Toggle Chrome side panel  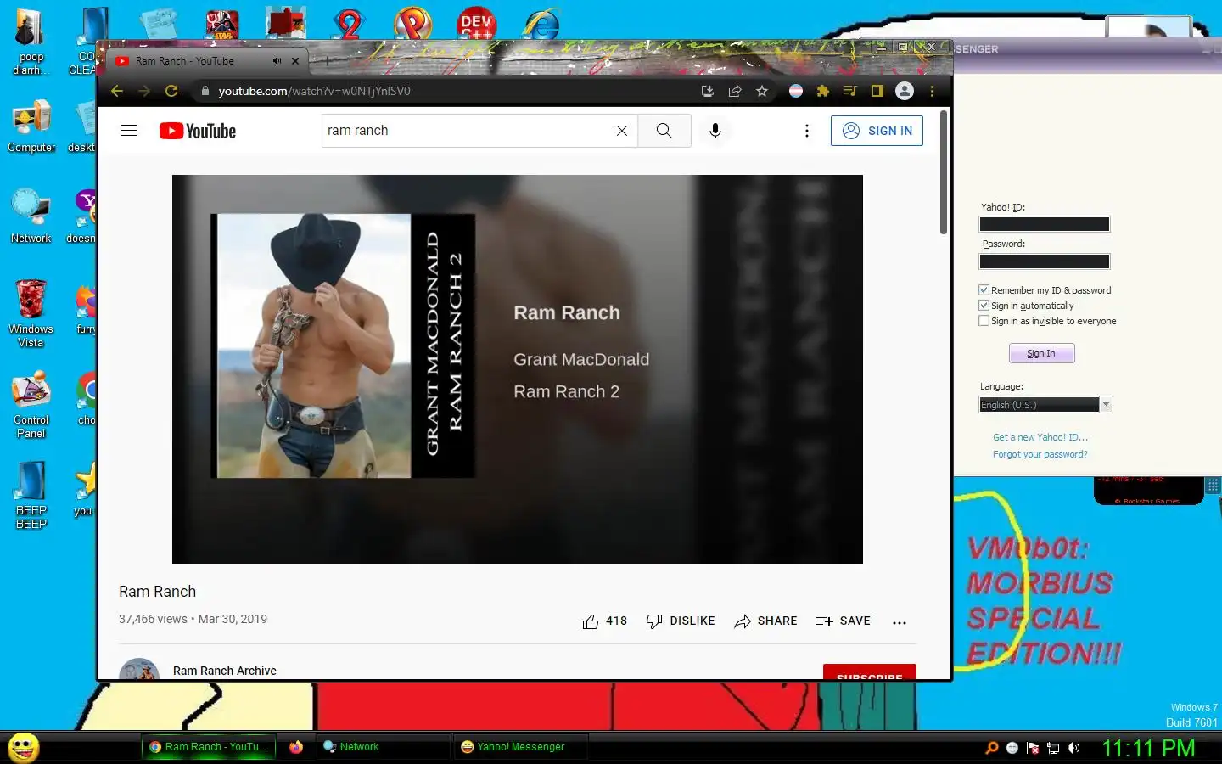pyautogui.click(x=877, y=91)
